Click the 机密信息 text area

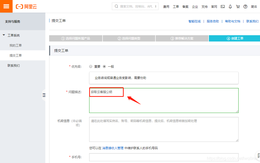(164, 129)
